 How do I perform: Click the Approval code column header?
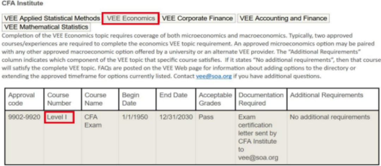(x=24, y=100)
